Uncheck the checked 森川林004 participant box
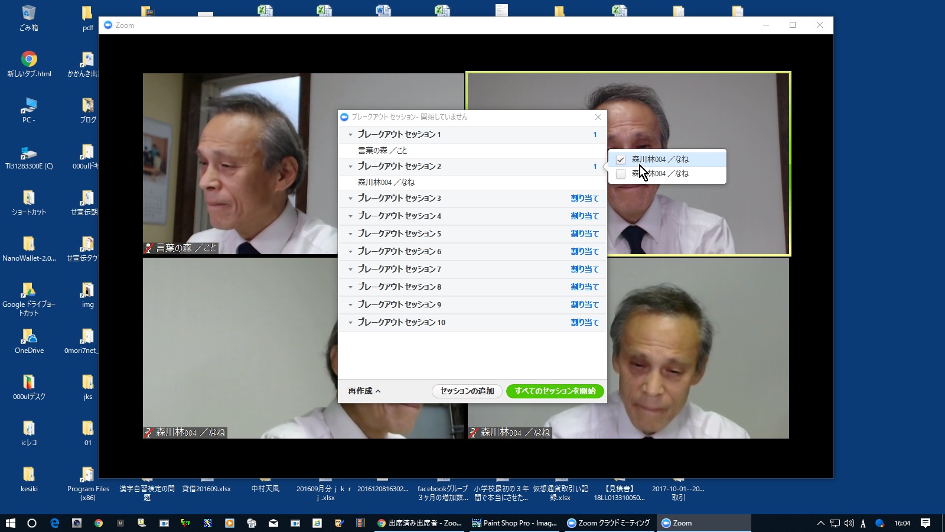945x532 pixels. [x=621, y=160]
